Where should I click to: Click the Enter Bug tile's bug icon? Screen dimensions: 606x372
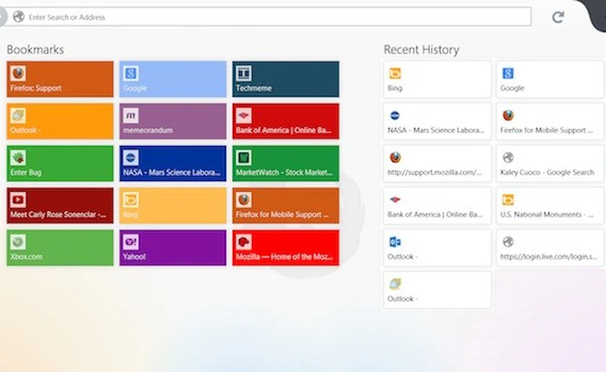pyautogui.click(x=18, y=157)
